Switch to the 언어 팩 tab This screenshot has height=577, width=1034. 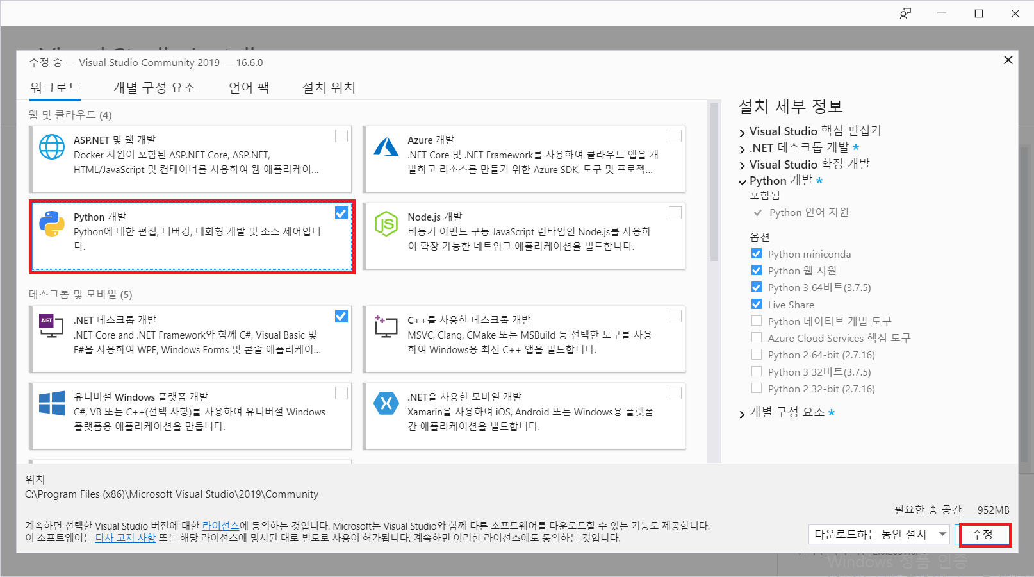click(x=249, y=88)
